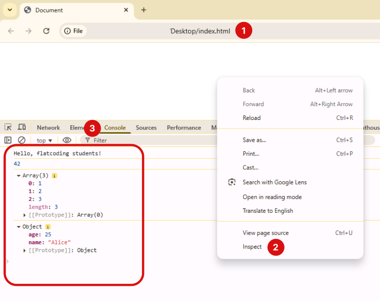Image resolution: width=380 pixels, height=301 pixels.
Task: Choose Open in reading mode
Action: tap(290, 197)
